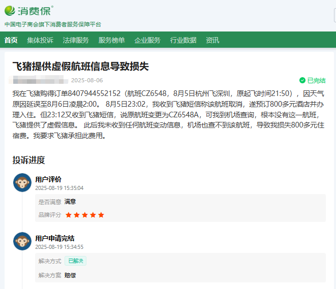The height and width of the screenshot is (289, 336).
Task: Open 企业服务 nav item
Action: [147, 40]
